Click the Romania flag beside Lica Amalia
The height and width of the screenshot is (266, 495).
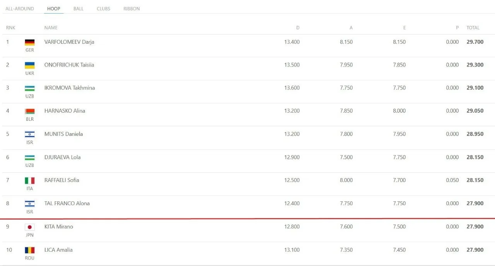(30, 250)
